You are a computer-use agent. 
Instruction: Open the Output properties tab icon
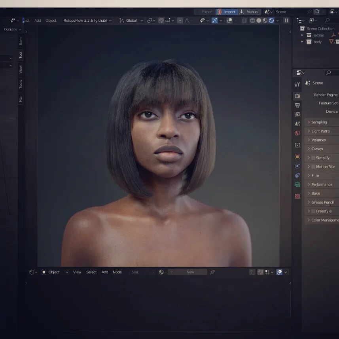[x=297, y=105]
